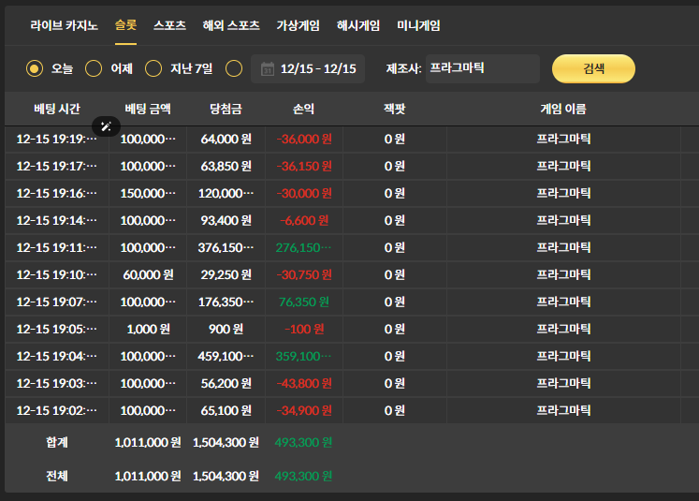Select the custom date range radio button

[234, 68]
